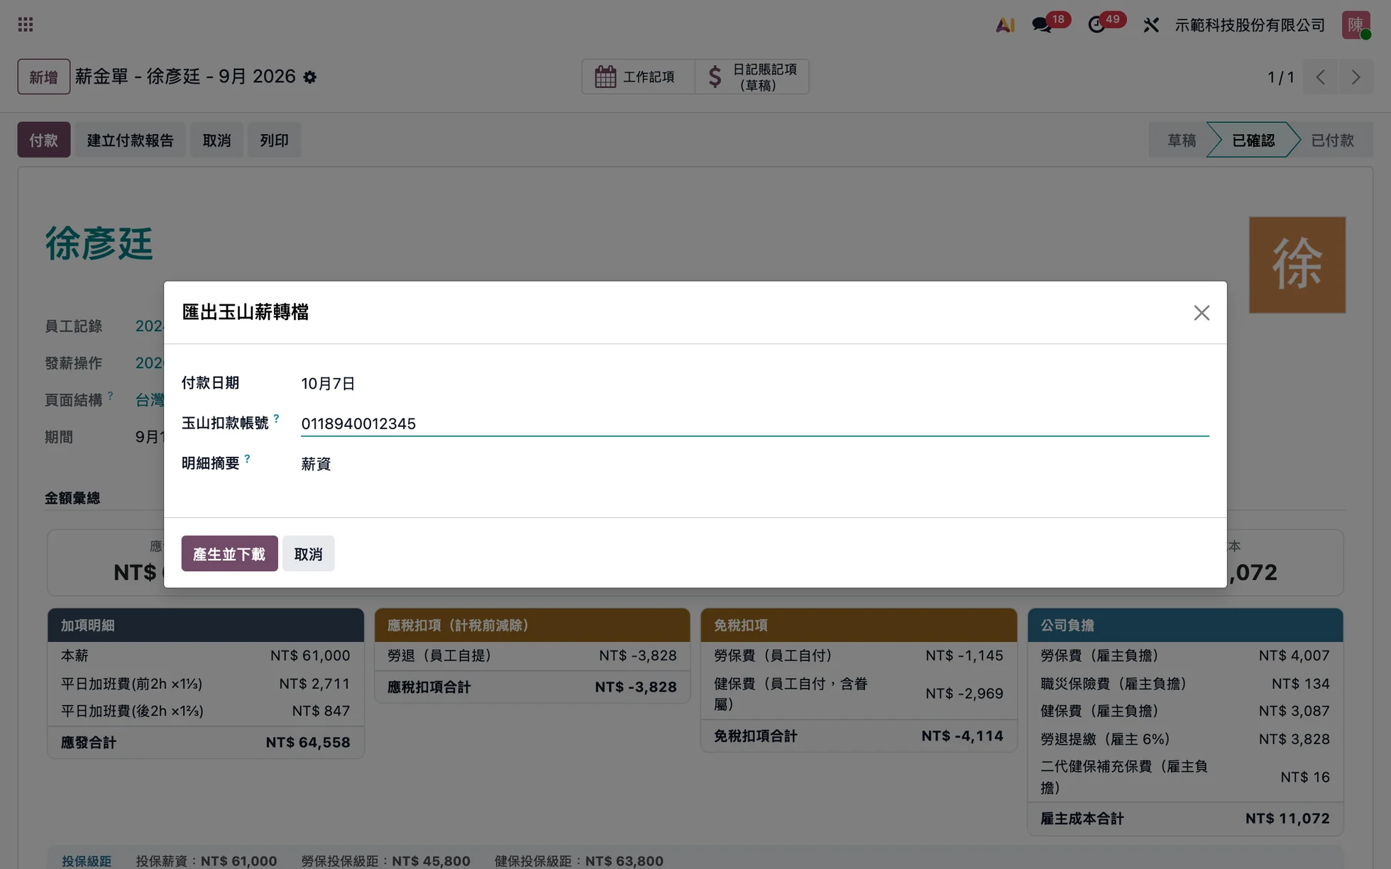Click the 列印 print button
The width and height of the screenshot is (1391, 869).
click(274, 140)
